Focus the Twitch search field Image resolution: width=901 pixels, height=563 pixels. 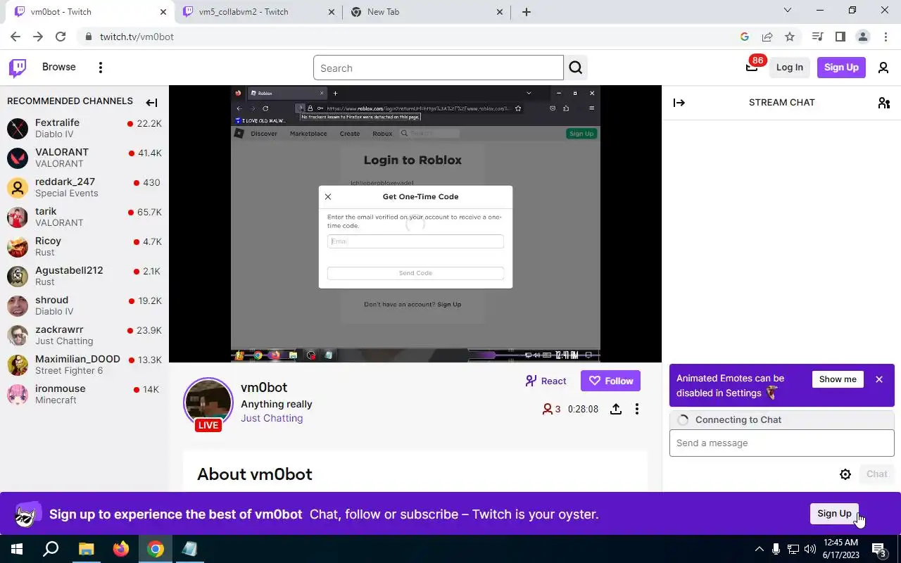coord(438,68)
